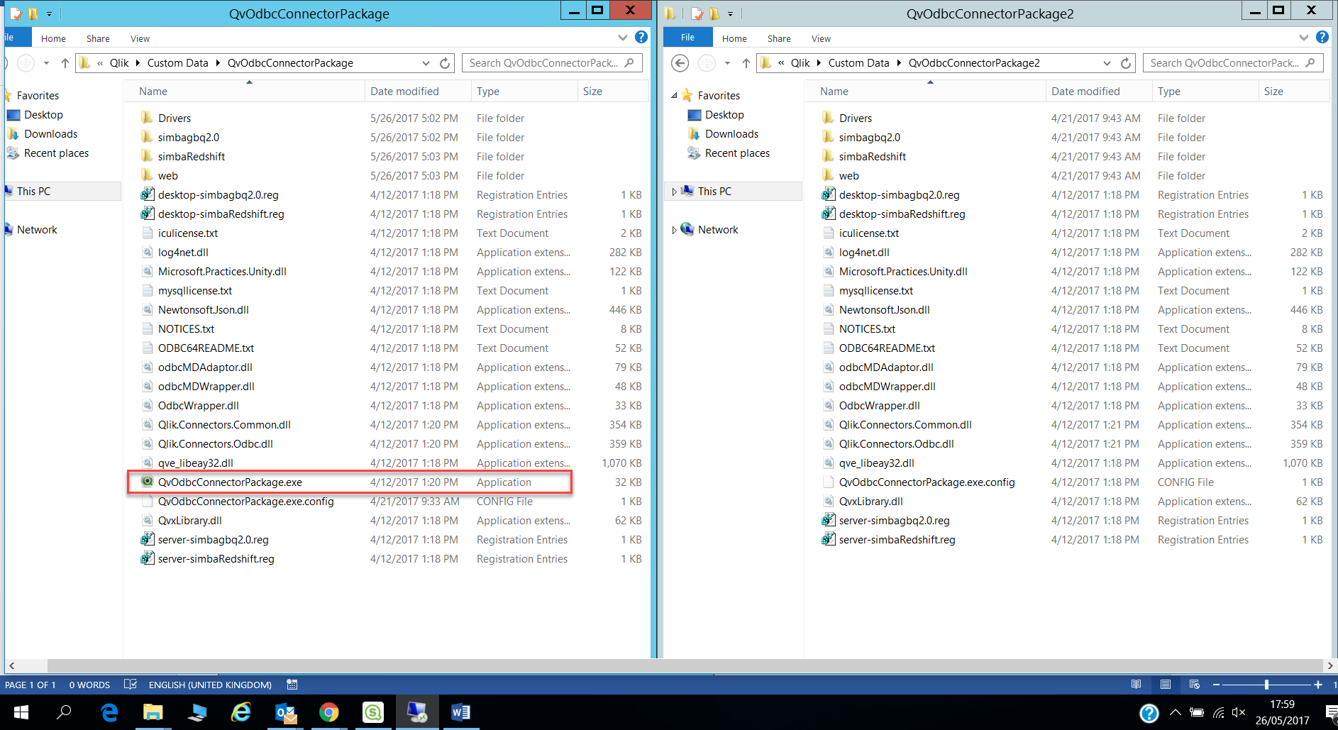Image resolution: width=1338 pixels, height=730 pixels.
Task: Click search box in left window
Action: (x=551, y=63)
